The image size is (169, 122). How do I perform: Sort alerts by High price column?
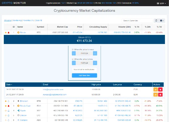(x=96, y=84)
